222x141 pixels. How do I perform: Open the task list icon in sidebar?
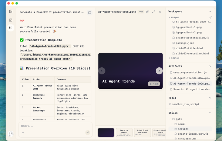(x=11, y=28)
